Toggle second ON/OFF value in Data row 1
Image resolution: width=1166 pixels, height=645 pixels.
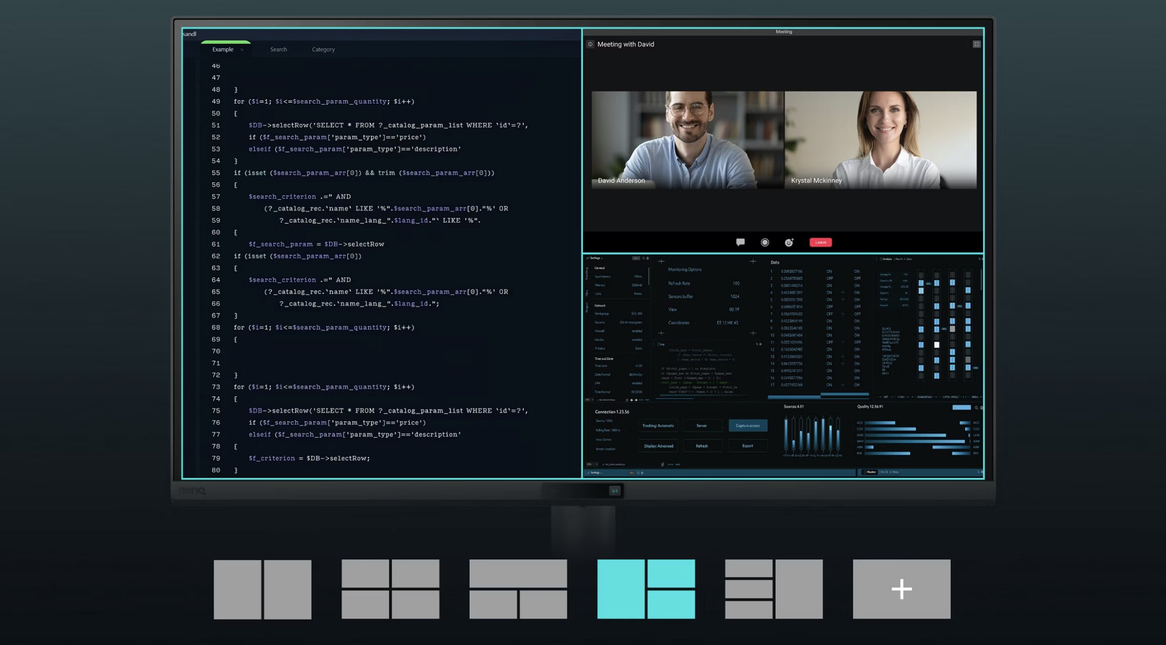857,271
